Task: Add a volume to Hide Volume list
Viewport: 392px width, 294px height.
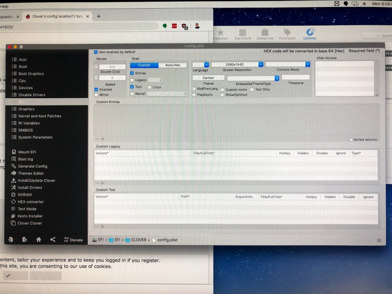Action: point(377,95)
